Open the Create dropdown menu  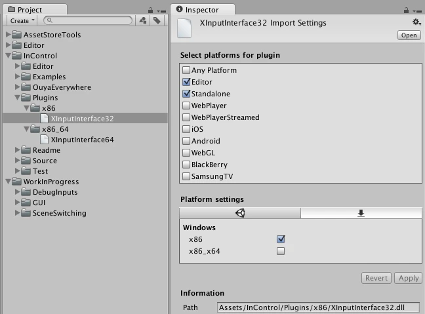(22, 20)
